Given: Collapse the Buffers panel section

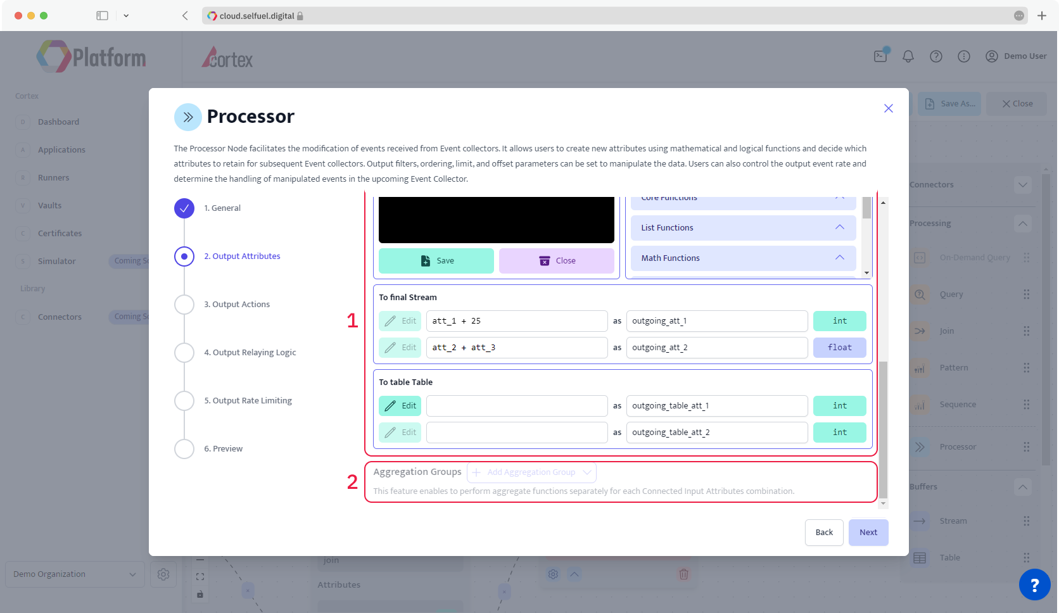Looking at the screenshot, I should point(1023,487).
